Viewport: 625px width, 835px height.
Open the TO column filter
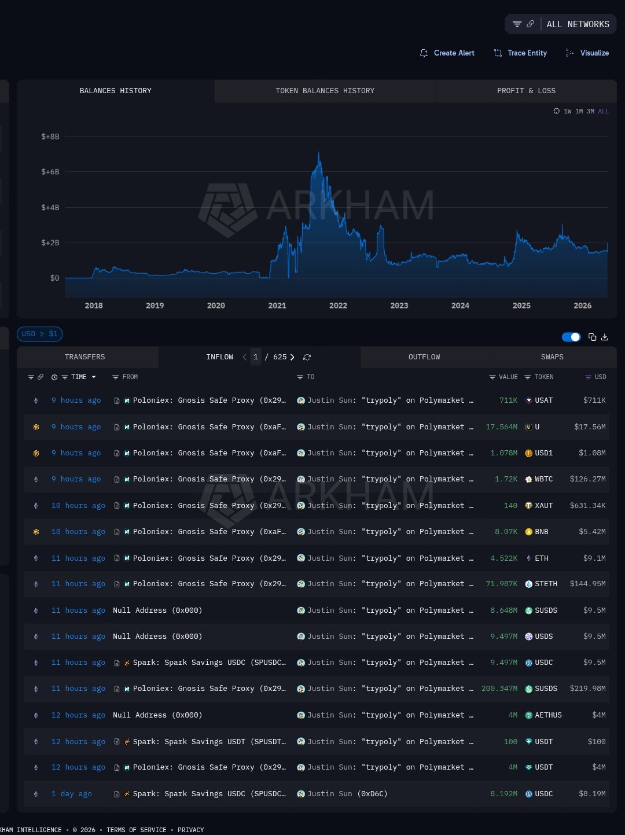click(x=300, y=377)
